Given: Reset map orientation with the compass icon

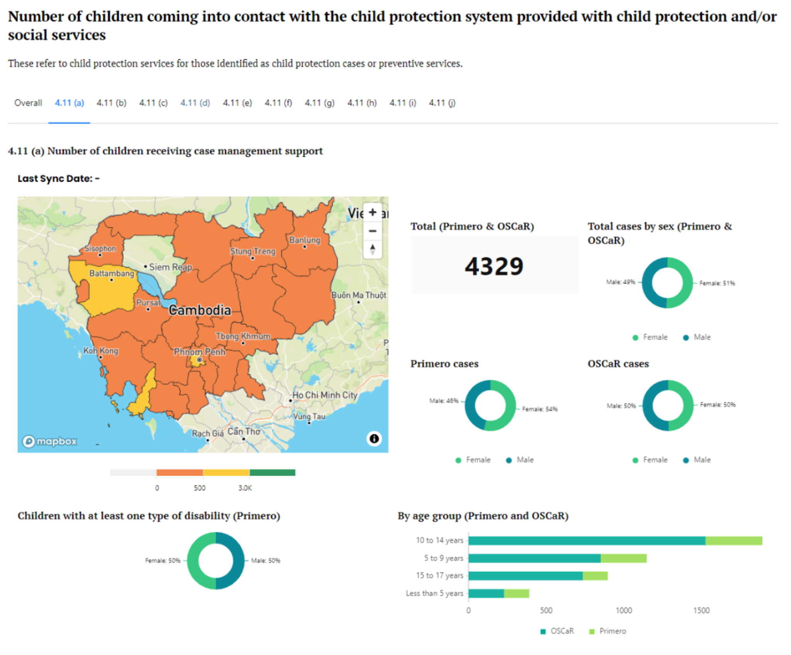Looking at the screenshot, I should coord(373,249).
